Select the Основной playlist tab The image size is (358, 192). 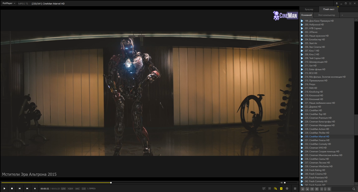307,15
